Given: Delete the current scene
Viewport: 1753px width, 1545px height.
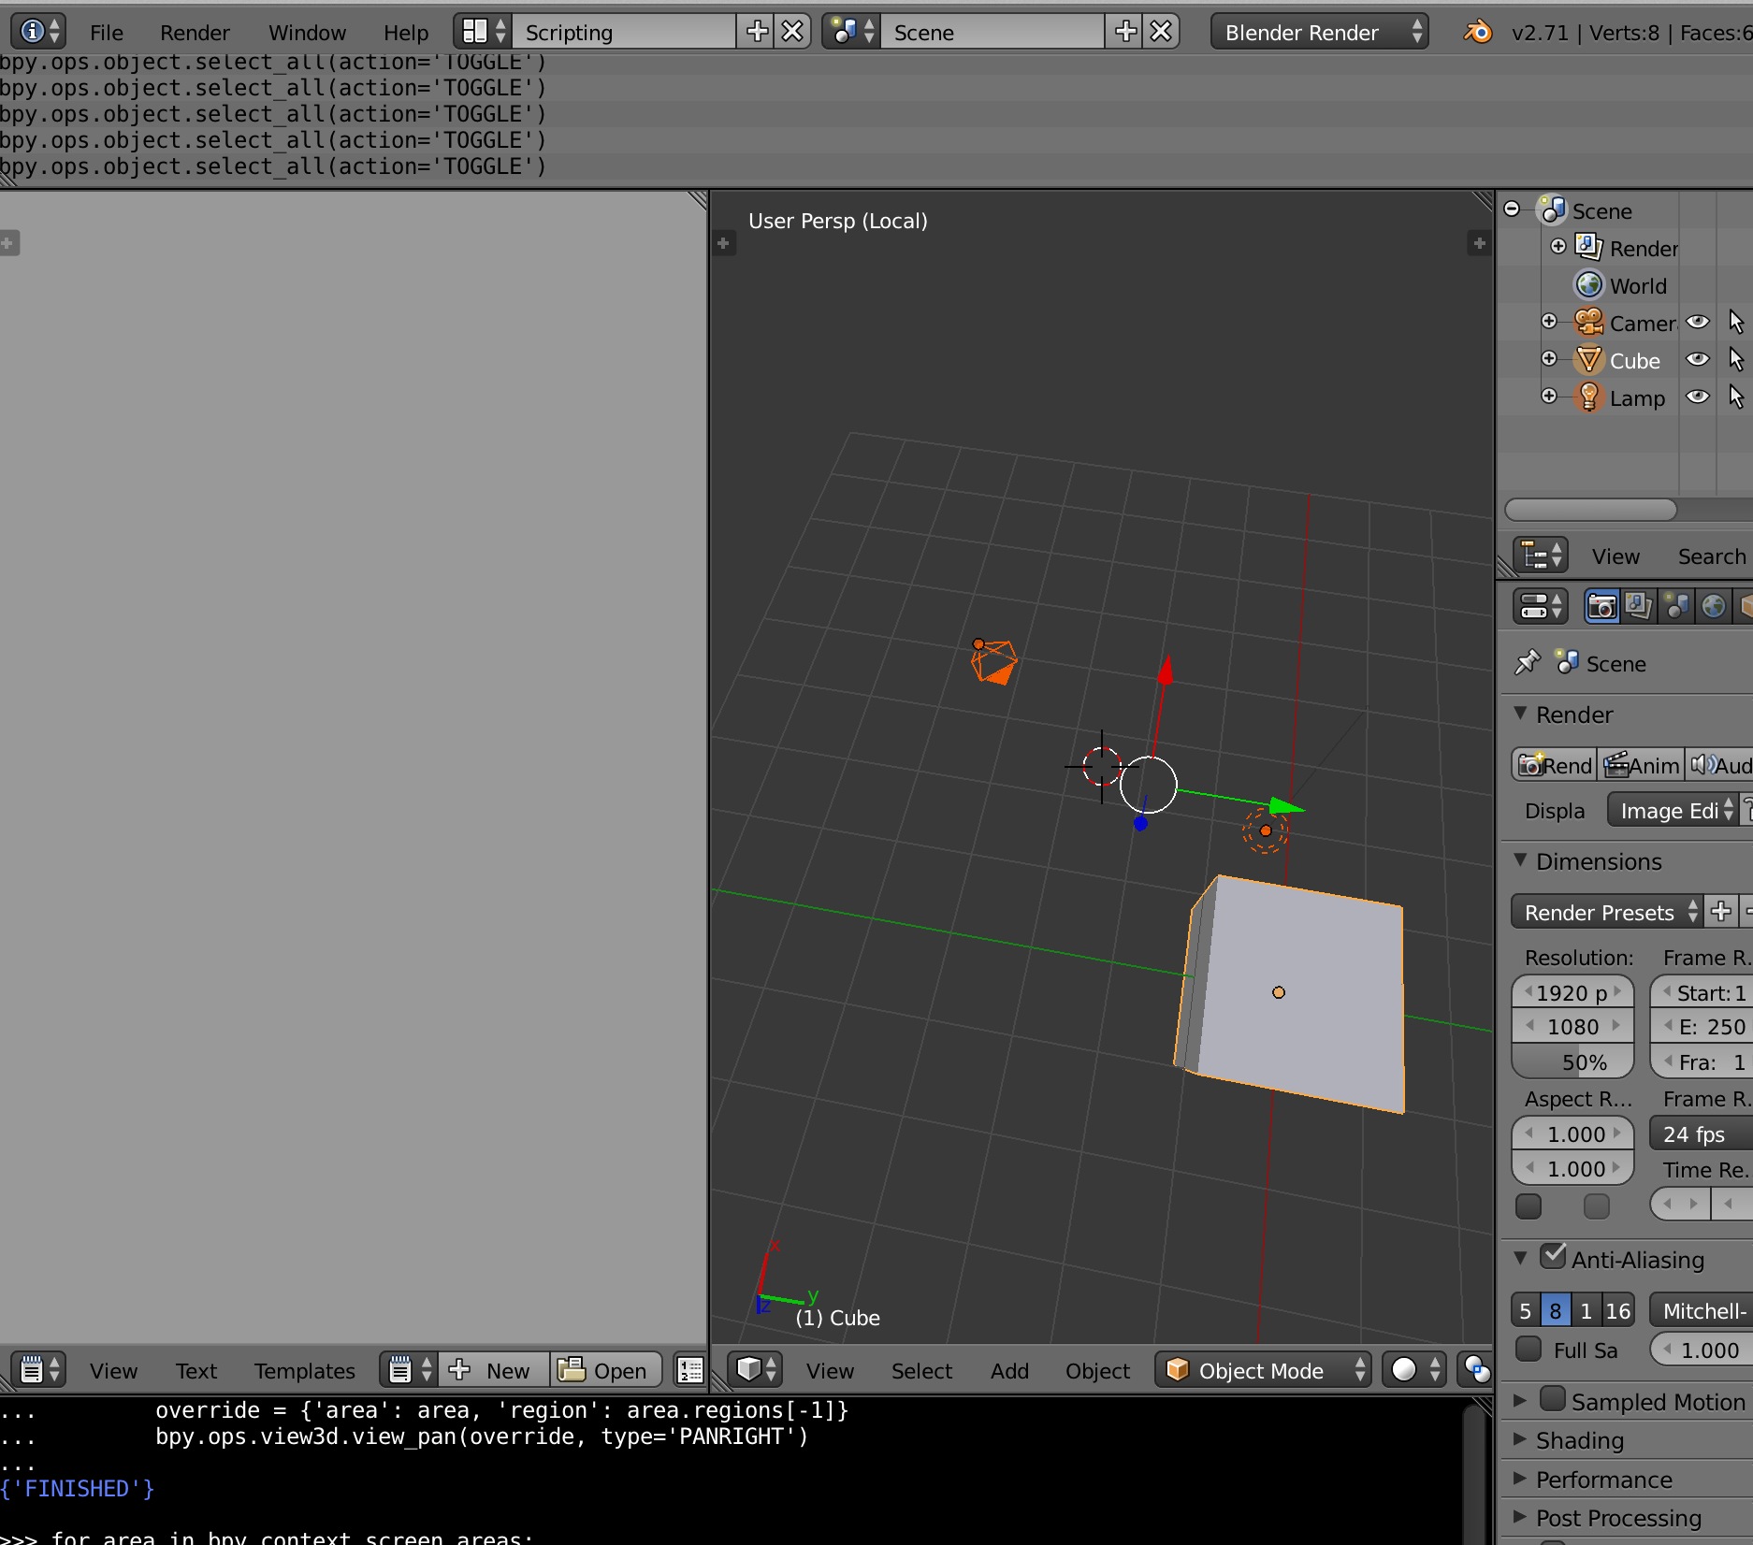Looking at the screenshot, I should point(1161,32).
